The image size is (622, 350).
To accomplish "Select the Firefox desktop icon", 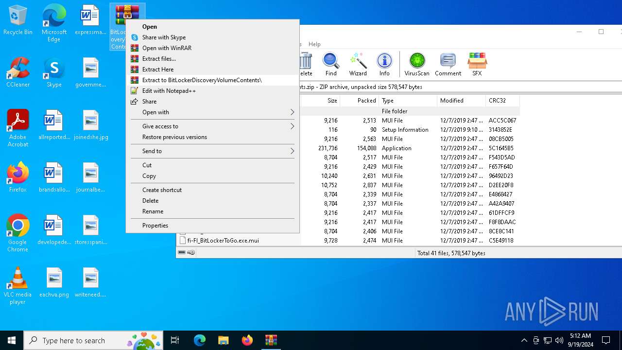I will pos(18,178).
